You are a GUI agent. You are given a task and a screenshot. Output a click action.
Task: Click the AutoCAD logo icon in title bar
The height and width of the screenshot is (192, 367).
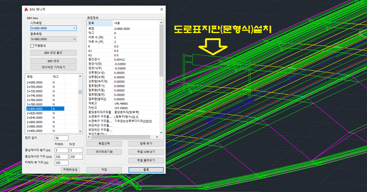tap(26, 9)
